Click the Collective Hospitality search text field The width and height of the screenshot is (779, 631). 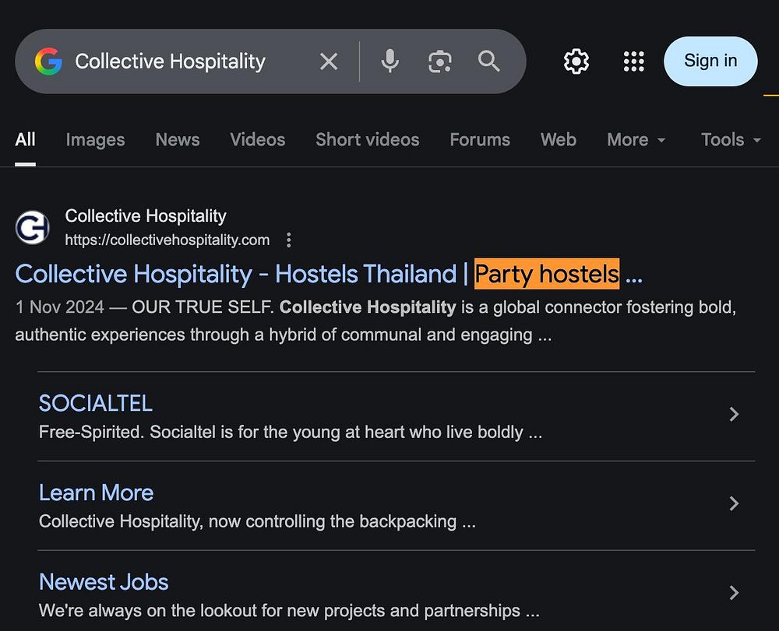(171, 61)
